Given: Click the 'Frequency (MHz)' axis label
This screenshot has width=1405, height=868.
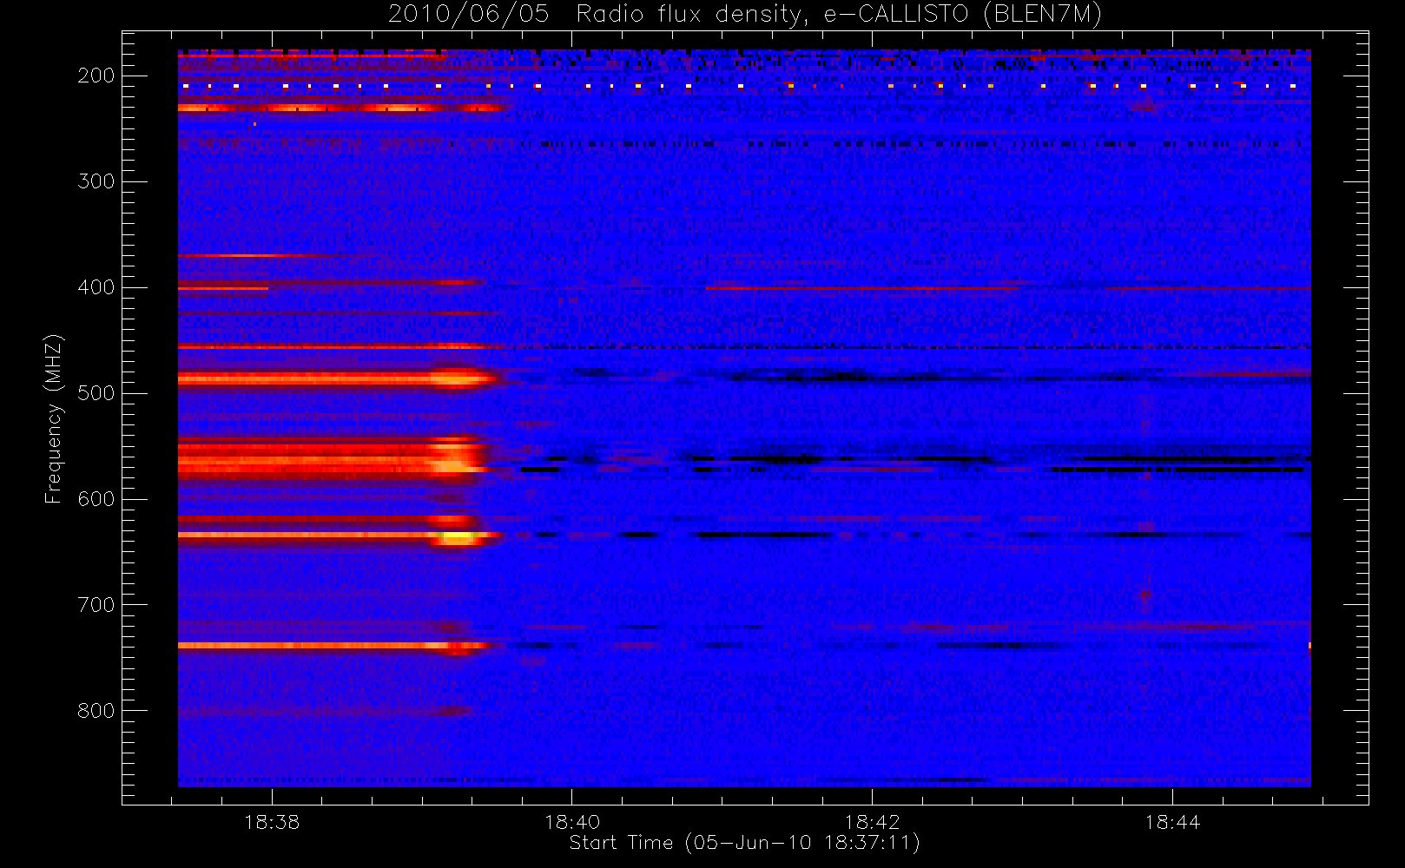Looking at the screenshot, I should coord(54,418).
